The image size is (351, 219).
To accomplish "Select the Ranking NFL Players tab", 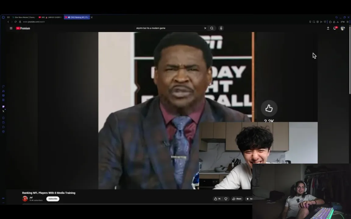I will pos(77,17).
